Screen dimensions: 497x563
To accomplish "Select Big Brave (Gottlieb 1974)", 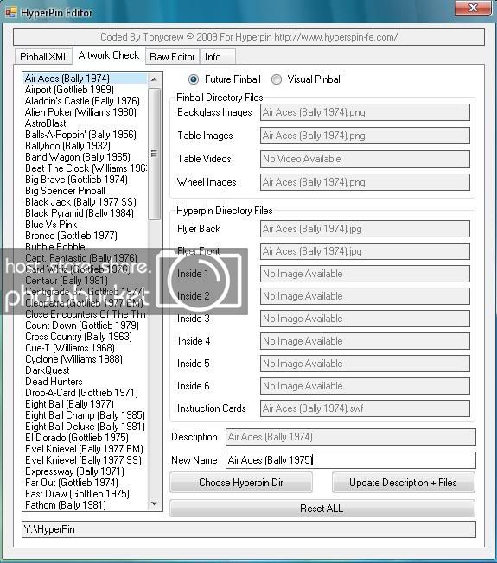I will pyautogui.click(x=86, y=179).
